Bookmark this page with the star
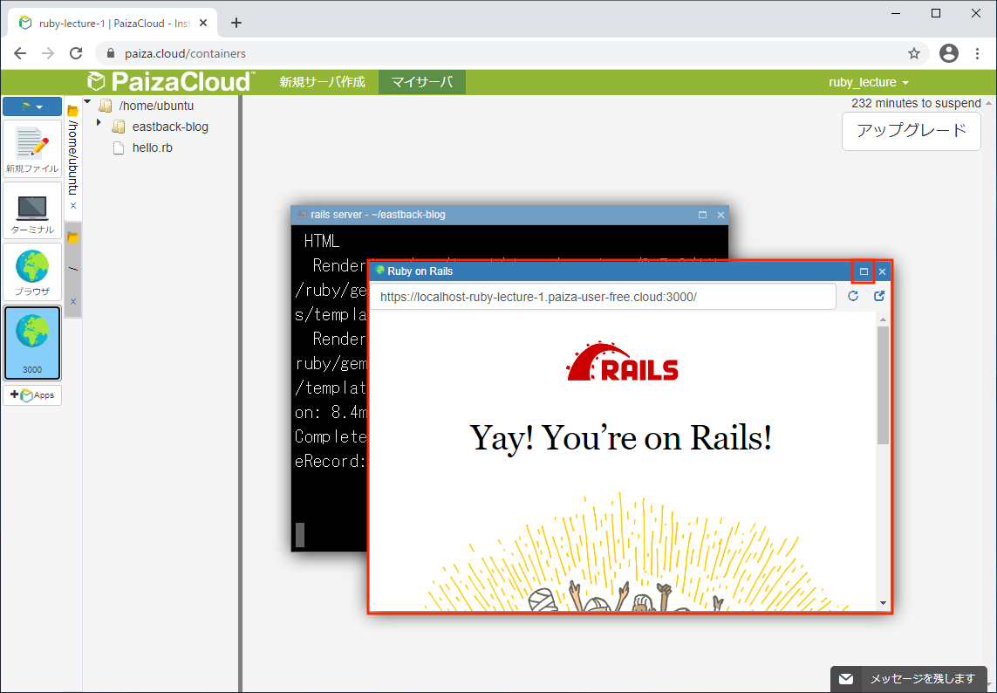 (x=914, y=53)
